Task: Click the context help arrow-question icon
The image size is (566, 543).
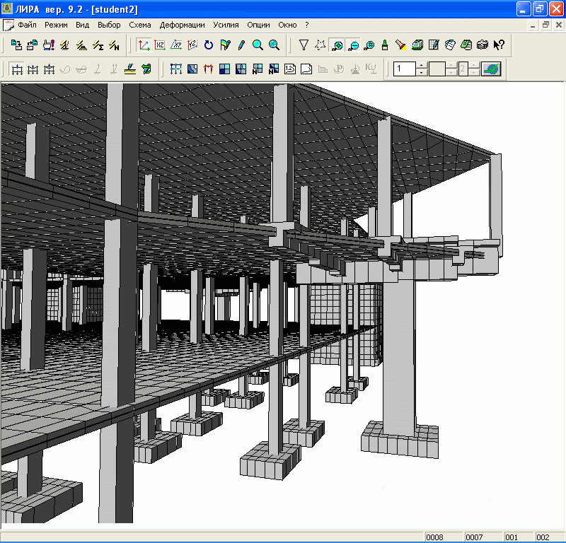Action: [x=499, y=45]
